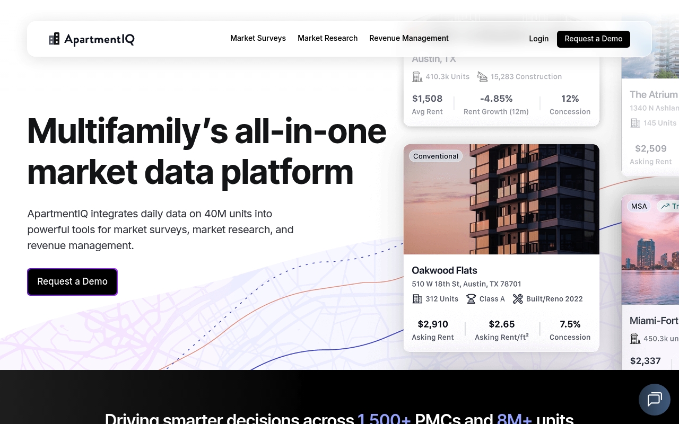679x424 pixels.
Task: Click the Class A label
Action: (x=492, y=299)
